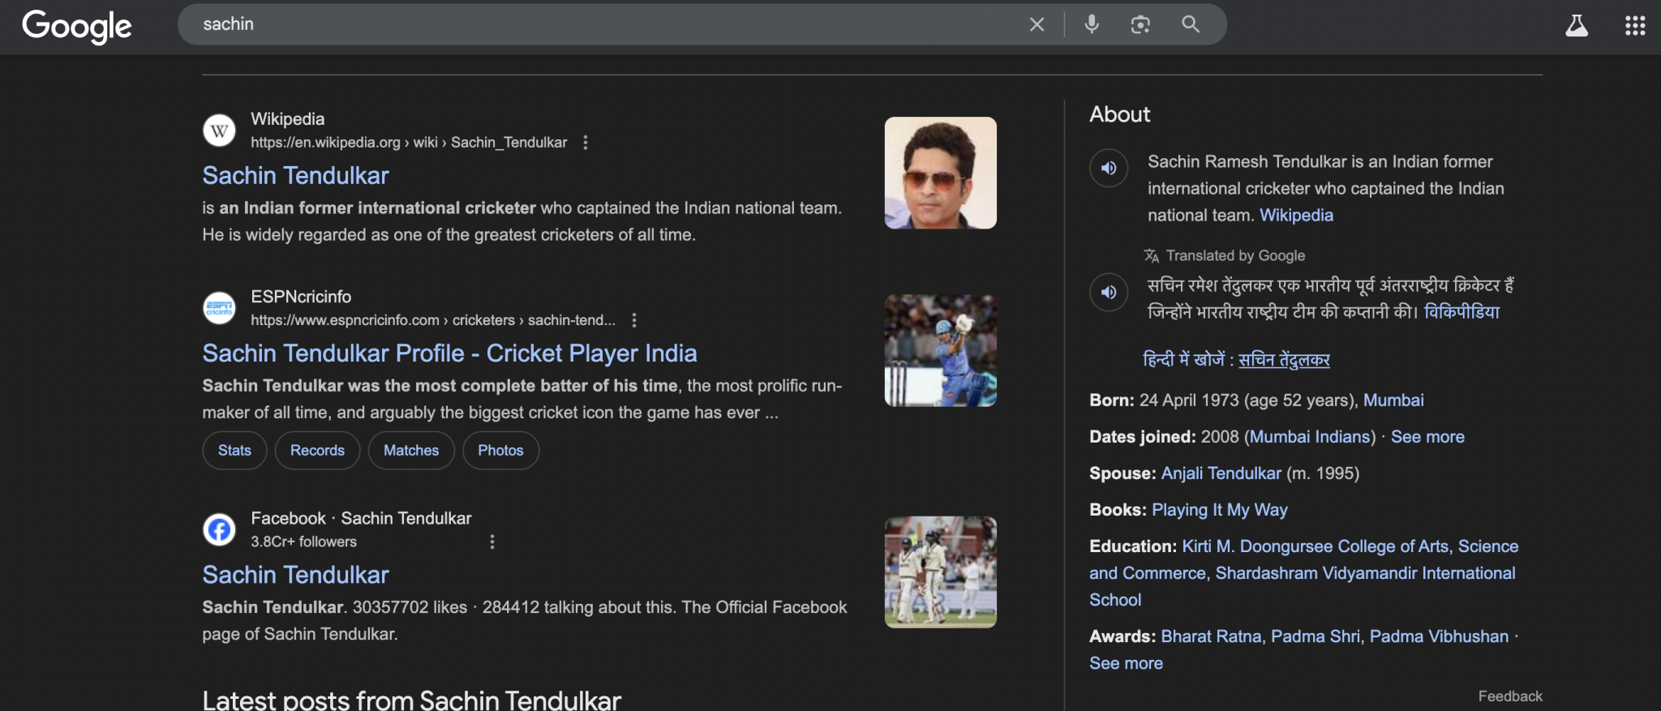Viewport: 1661px width, 711px height.
Task: Select the Records chip
Action: click(x=317, y=450)
